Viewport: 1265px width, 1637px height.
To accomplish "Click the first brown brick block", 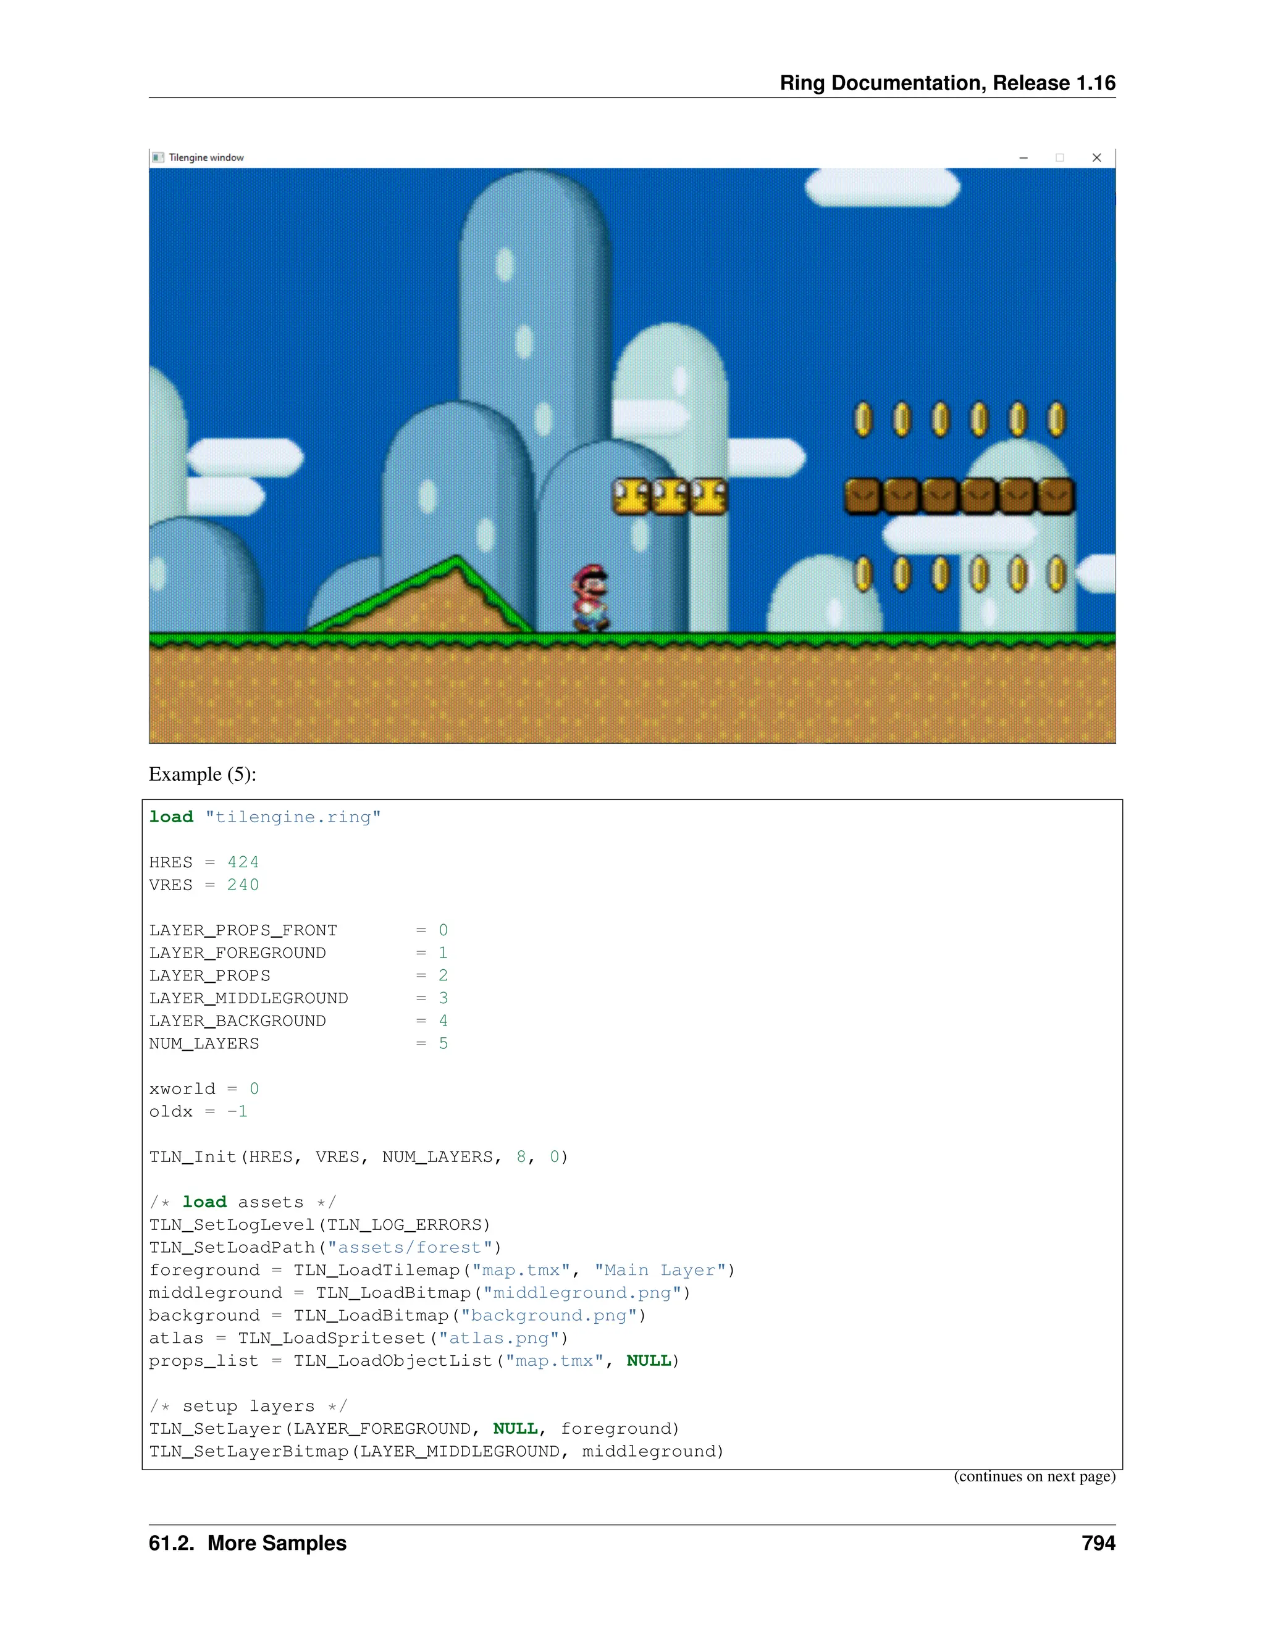I will (x=862, y=496).
